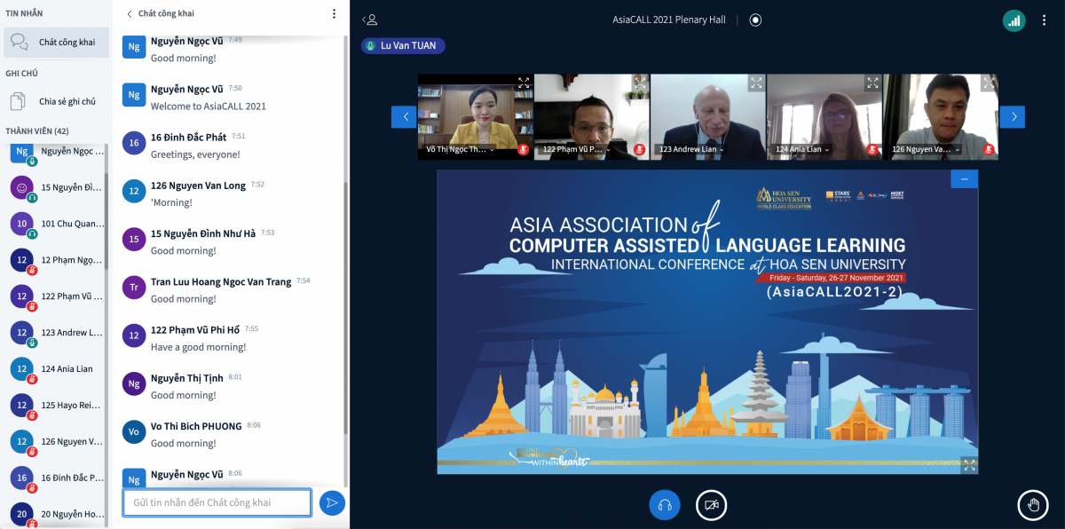This screenshot has width=1065, height=529.
Task: Open the connection status bars icon
Action: [x=1014, y=20]
